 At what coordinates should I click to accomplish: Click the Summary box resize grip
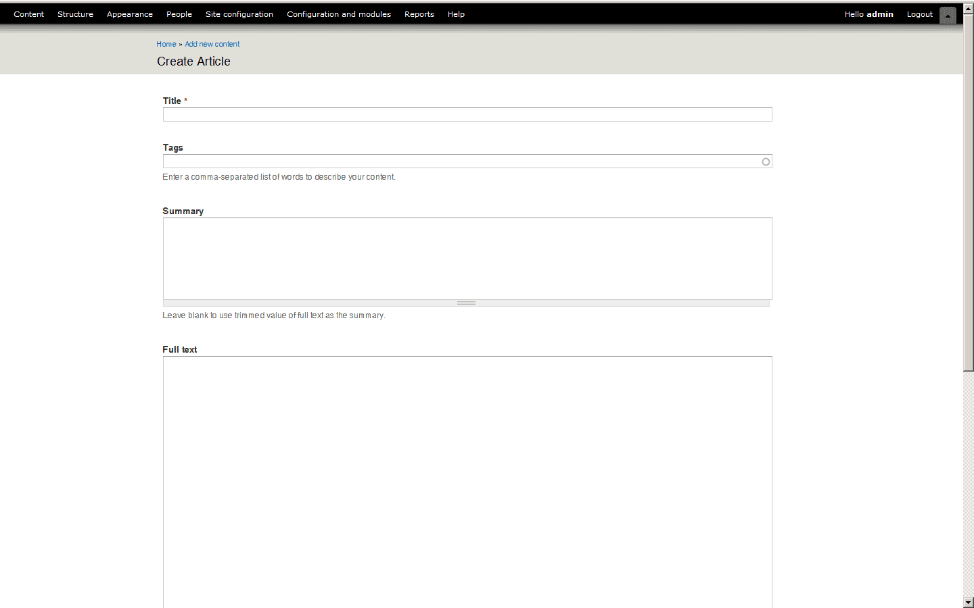coord(466,303)
